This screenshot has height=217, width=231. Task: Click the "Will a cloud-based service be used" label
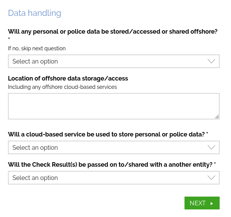pyautogui.click(x=106, y=135)
